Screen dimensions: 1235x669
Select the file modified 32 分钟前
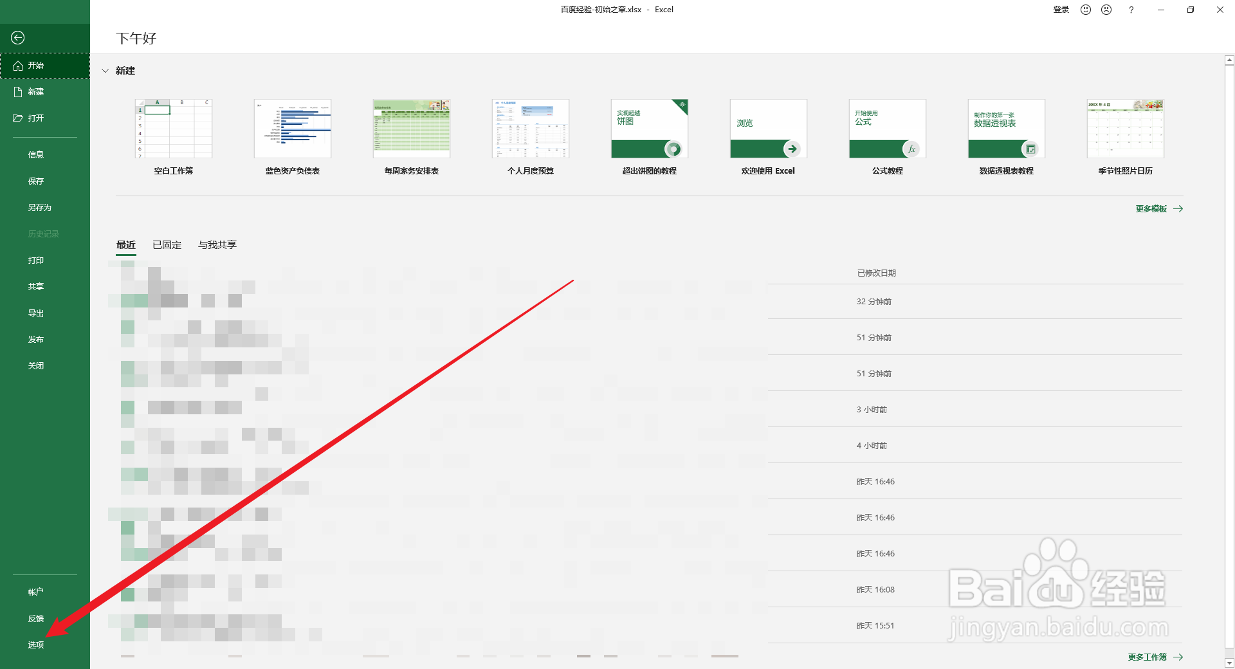650,302
